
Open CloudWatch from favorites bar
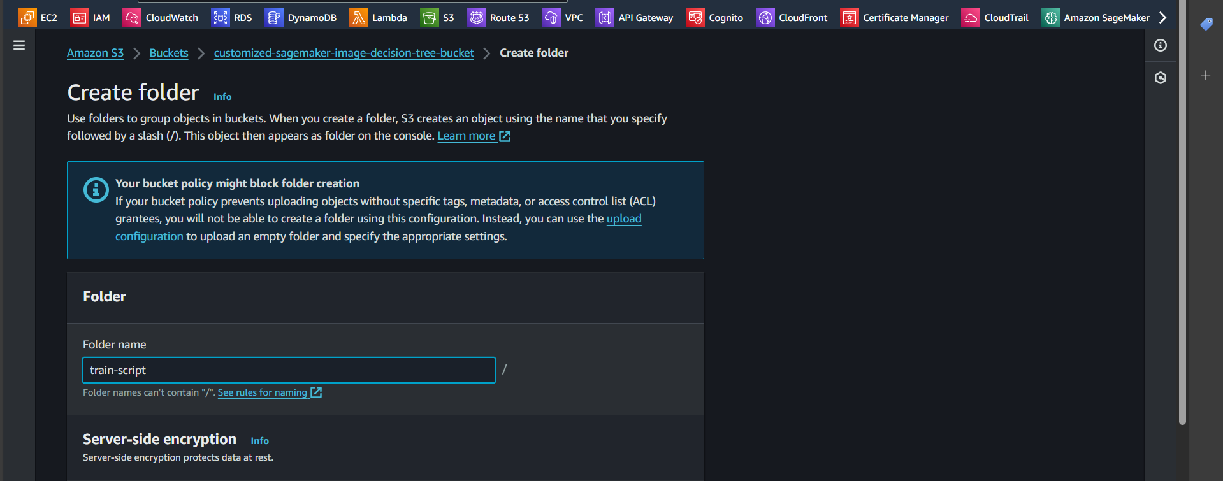(161, 18)
